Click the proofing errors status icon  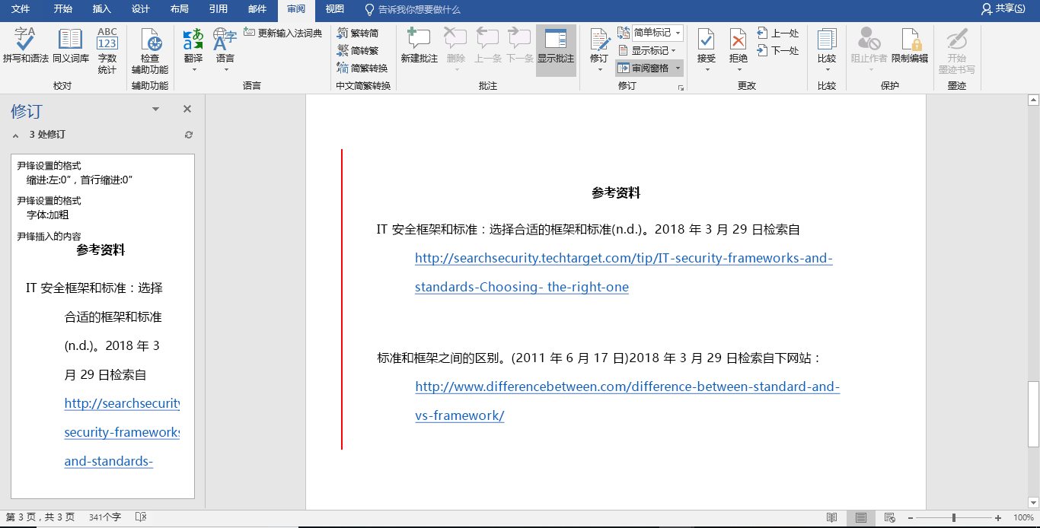click(x=141, y=517)
